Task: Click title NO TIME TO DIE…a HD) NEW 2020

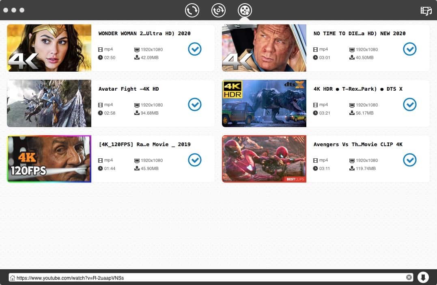Action: click(x=360, y=33)
